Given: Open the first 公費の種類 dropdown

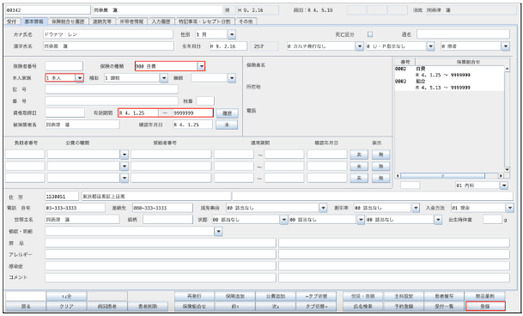Looking at the screenshot, I should tap(124, 155).
